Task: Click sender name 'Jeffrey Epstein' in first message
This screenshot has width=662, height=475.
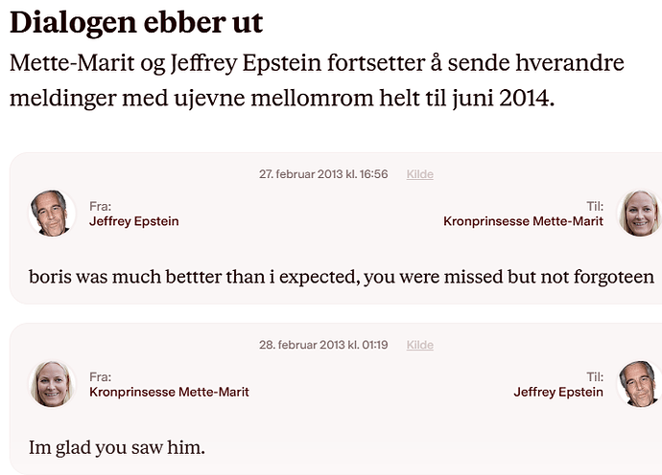Action: pos(133,221)
